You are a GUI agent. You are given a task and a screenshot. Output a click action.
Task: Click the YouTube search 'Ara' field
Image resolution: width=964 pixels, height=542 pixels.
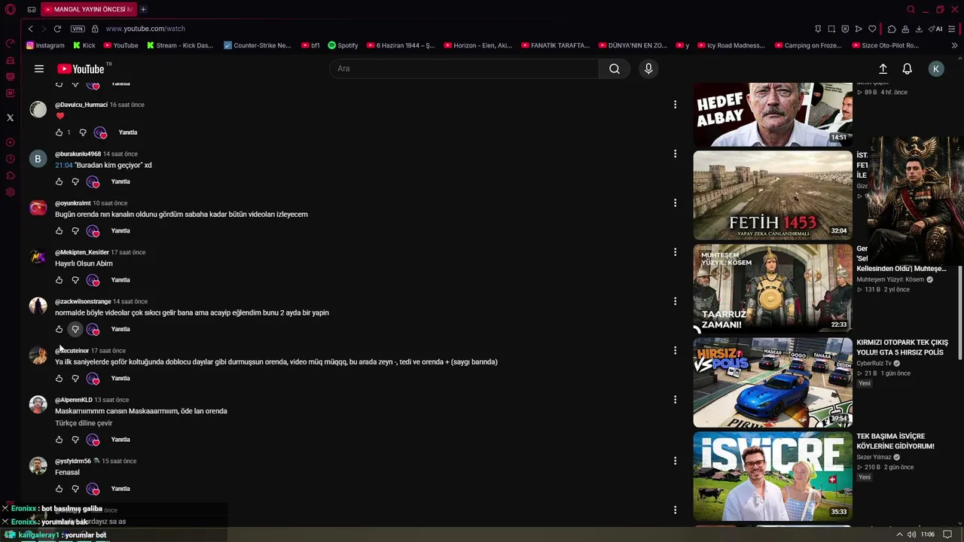click(464, 69)
